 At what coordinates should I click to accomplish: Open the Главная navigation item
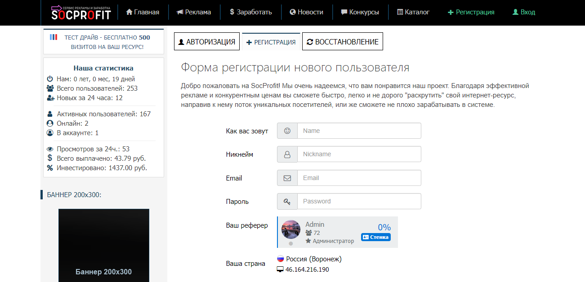pyautogui.click(x=143, y=12)
